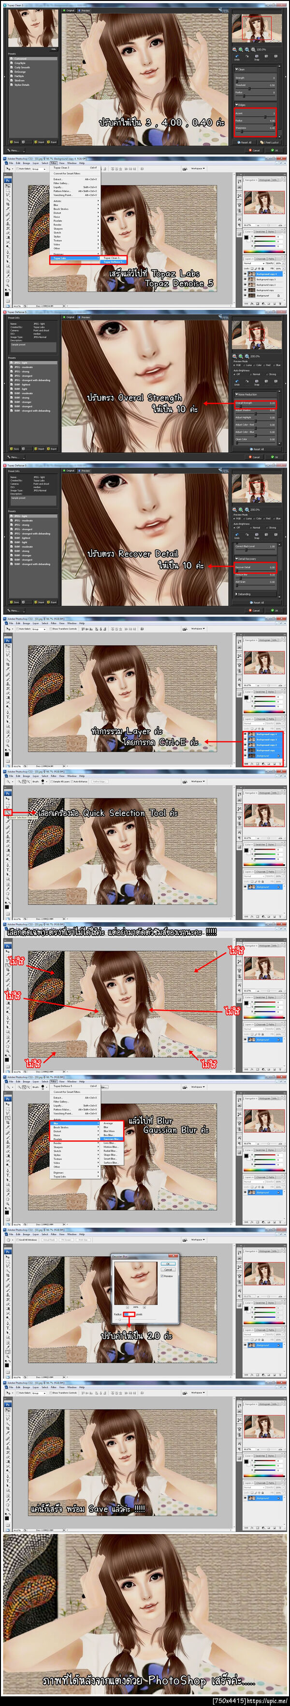
Task: Switch to Original tab in Topaz Clean
Action: 69,11
